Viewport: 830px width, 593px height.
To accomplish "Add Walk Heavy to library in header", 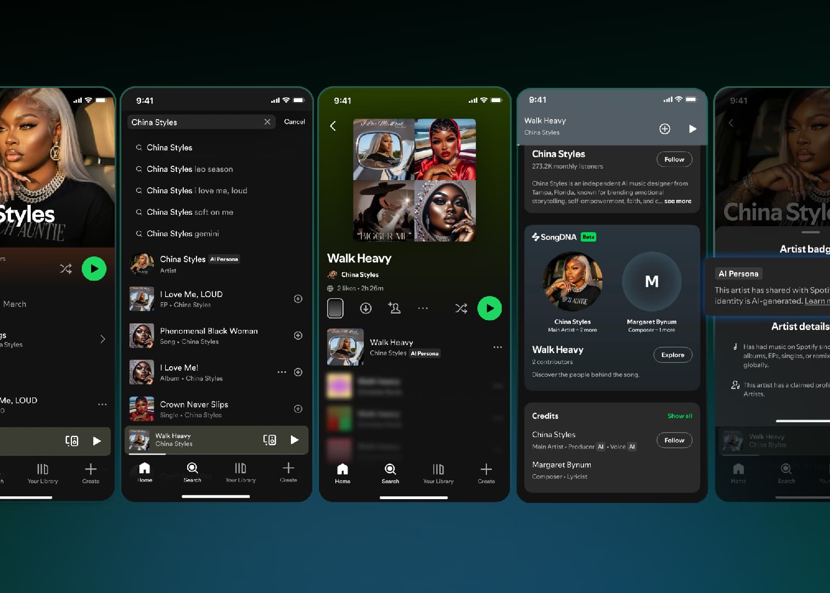I will point(665,128).
